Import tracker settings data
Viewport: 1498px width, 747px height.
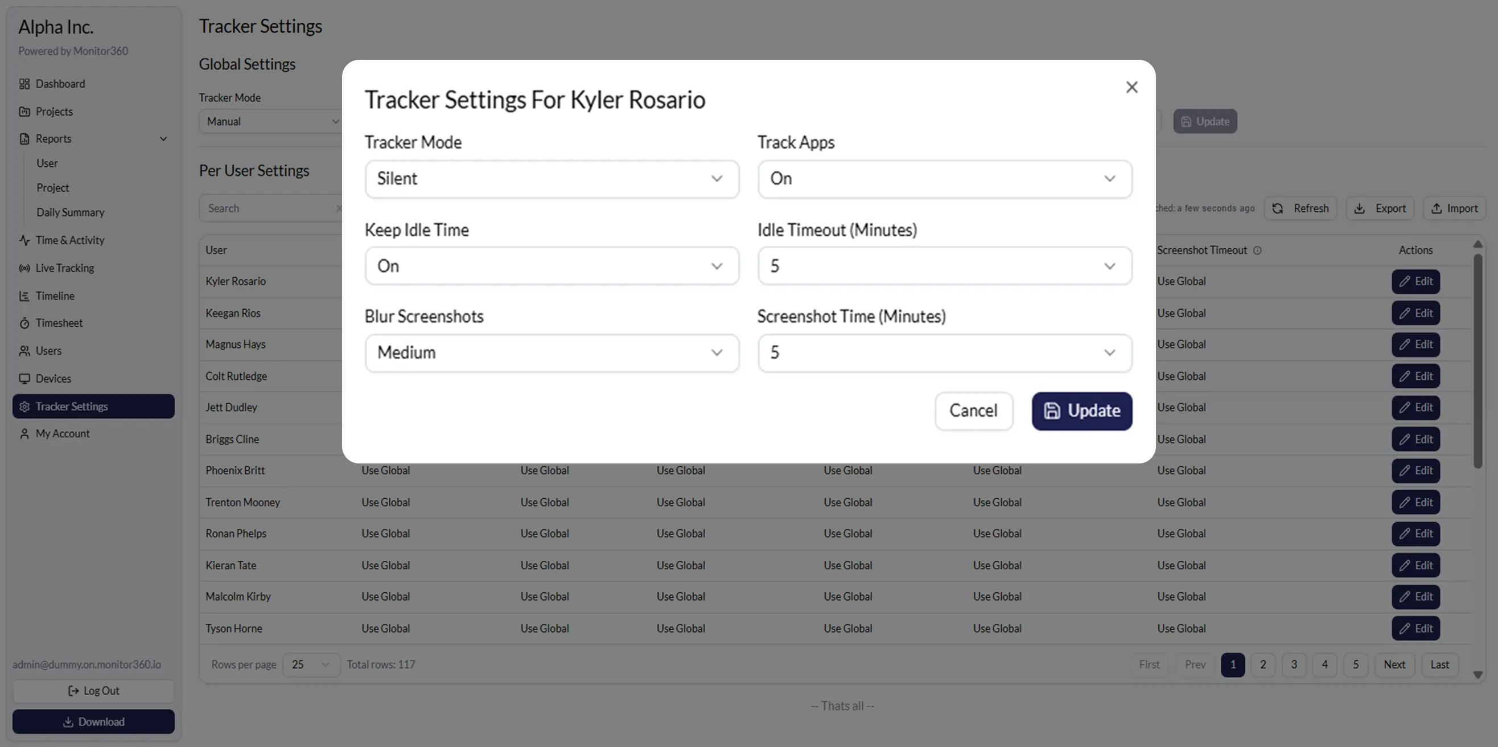pyautogui.click(x=1454, y=208)
